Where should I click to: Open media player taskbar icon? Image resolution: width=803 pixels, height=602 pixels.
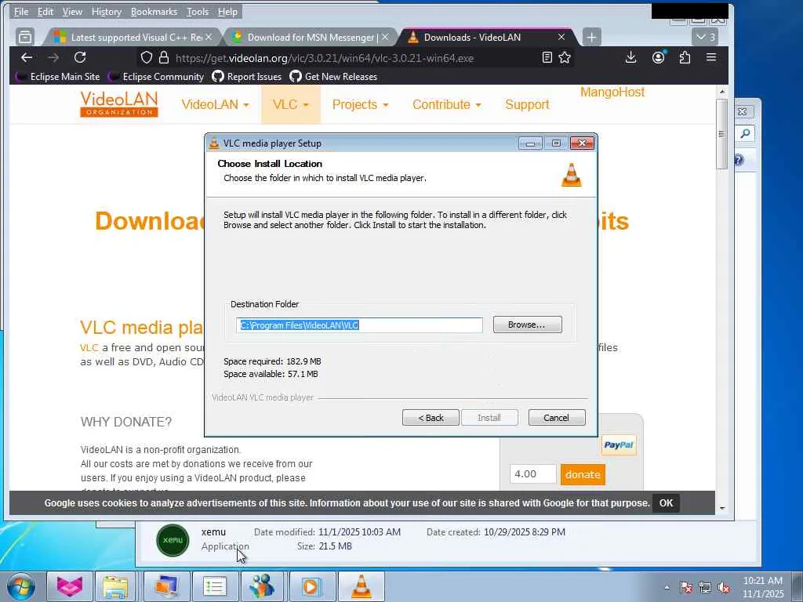click(x=311, y=586)
